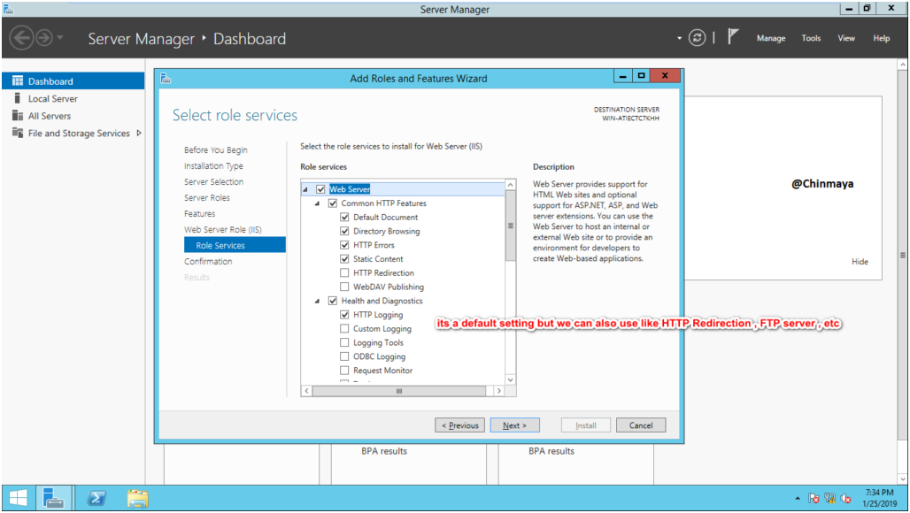Go to the Web Server Role (IIS) step

click(223, 230)
